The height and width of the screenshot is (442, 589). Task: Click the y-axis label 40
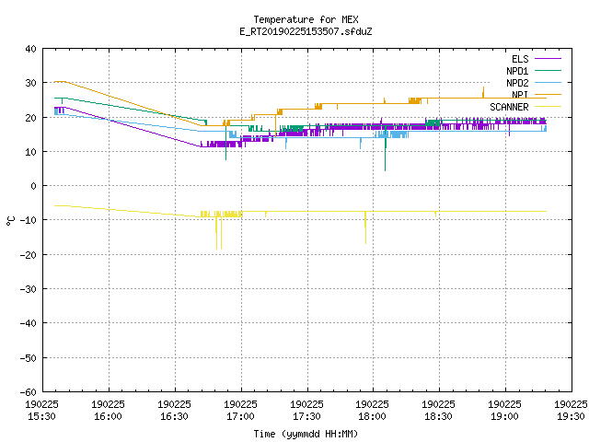30,49
